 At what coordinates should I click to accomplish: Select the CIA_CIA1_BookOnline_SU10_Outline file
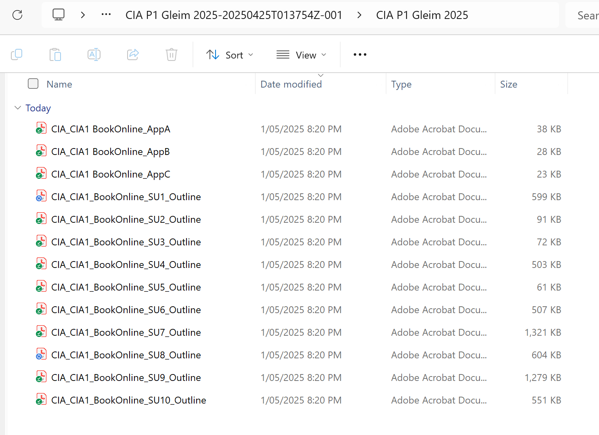129,400
